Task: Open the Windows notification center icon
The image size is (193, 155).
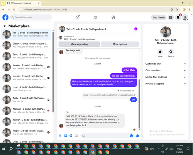Action: 188,149
